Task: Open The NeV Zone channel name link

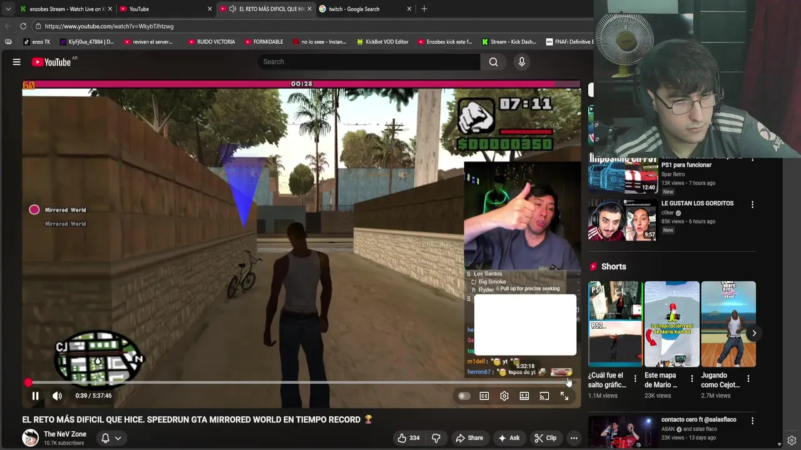Action: [x=65, y=434]
